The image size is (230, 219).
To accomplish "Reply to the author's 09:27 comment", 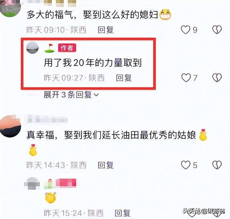I will point(124,78).
